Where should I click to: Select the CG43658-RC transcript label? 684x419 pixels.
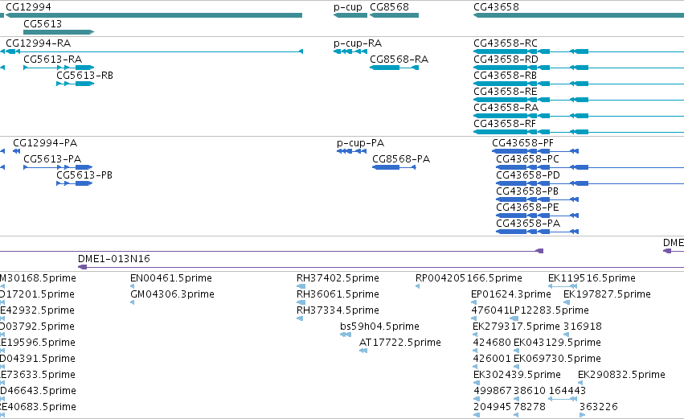point(505,43)
